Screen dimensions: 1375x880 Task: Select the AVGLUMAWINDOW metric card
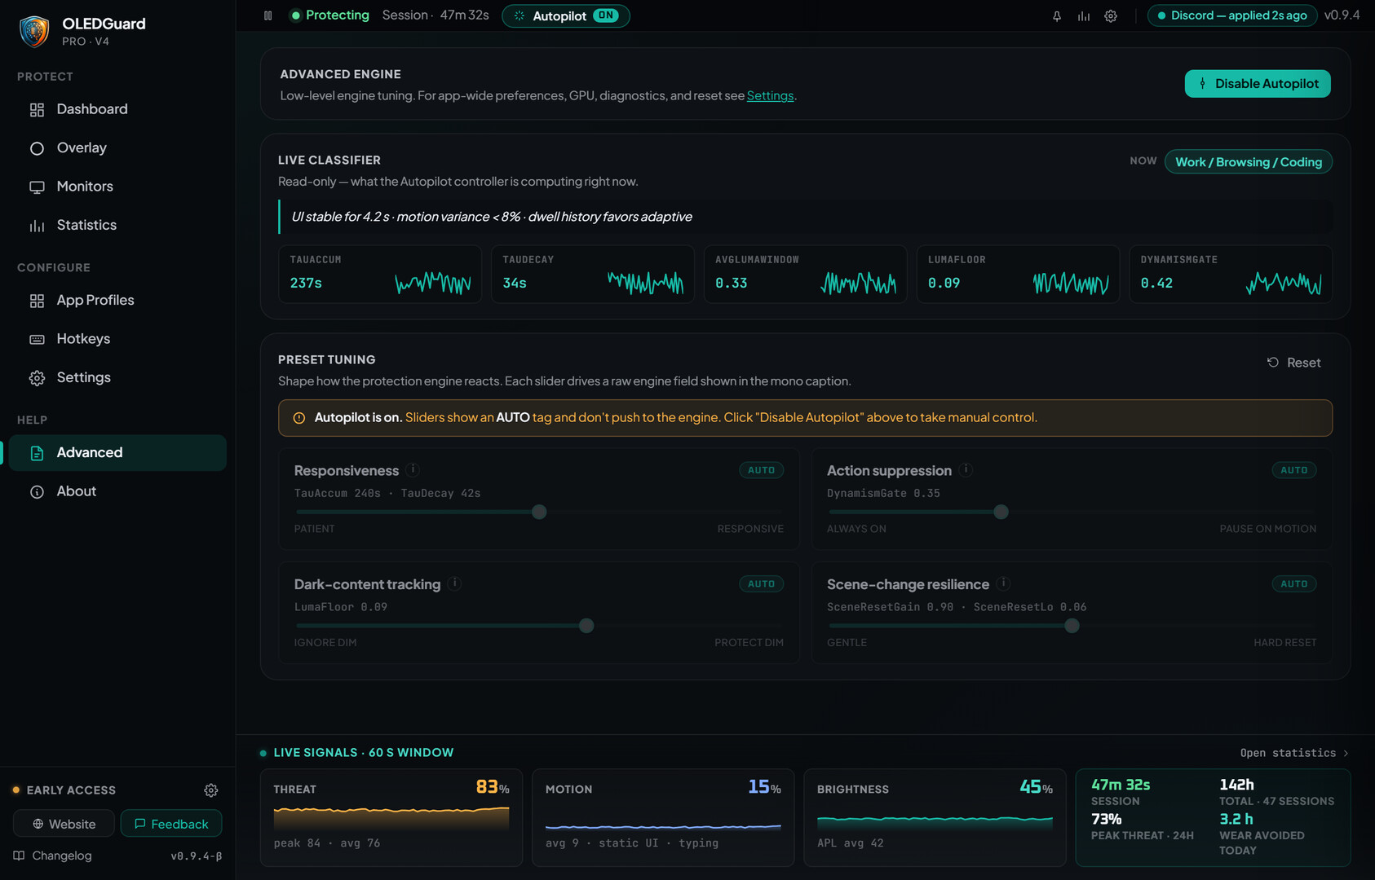[806, 275]
